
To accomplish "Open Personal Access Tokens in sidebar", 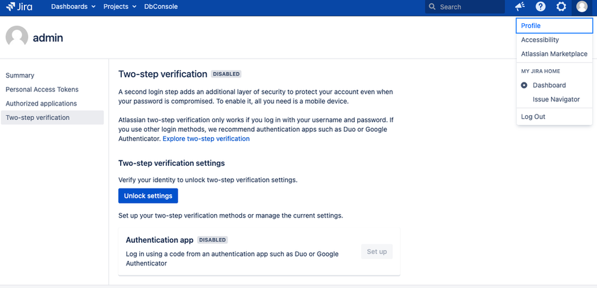I will tap(42, 89).
